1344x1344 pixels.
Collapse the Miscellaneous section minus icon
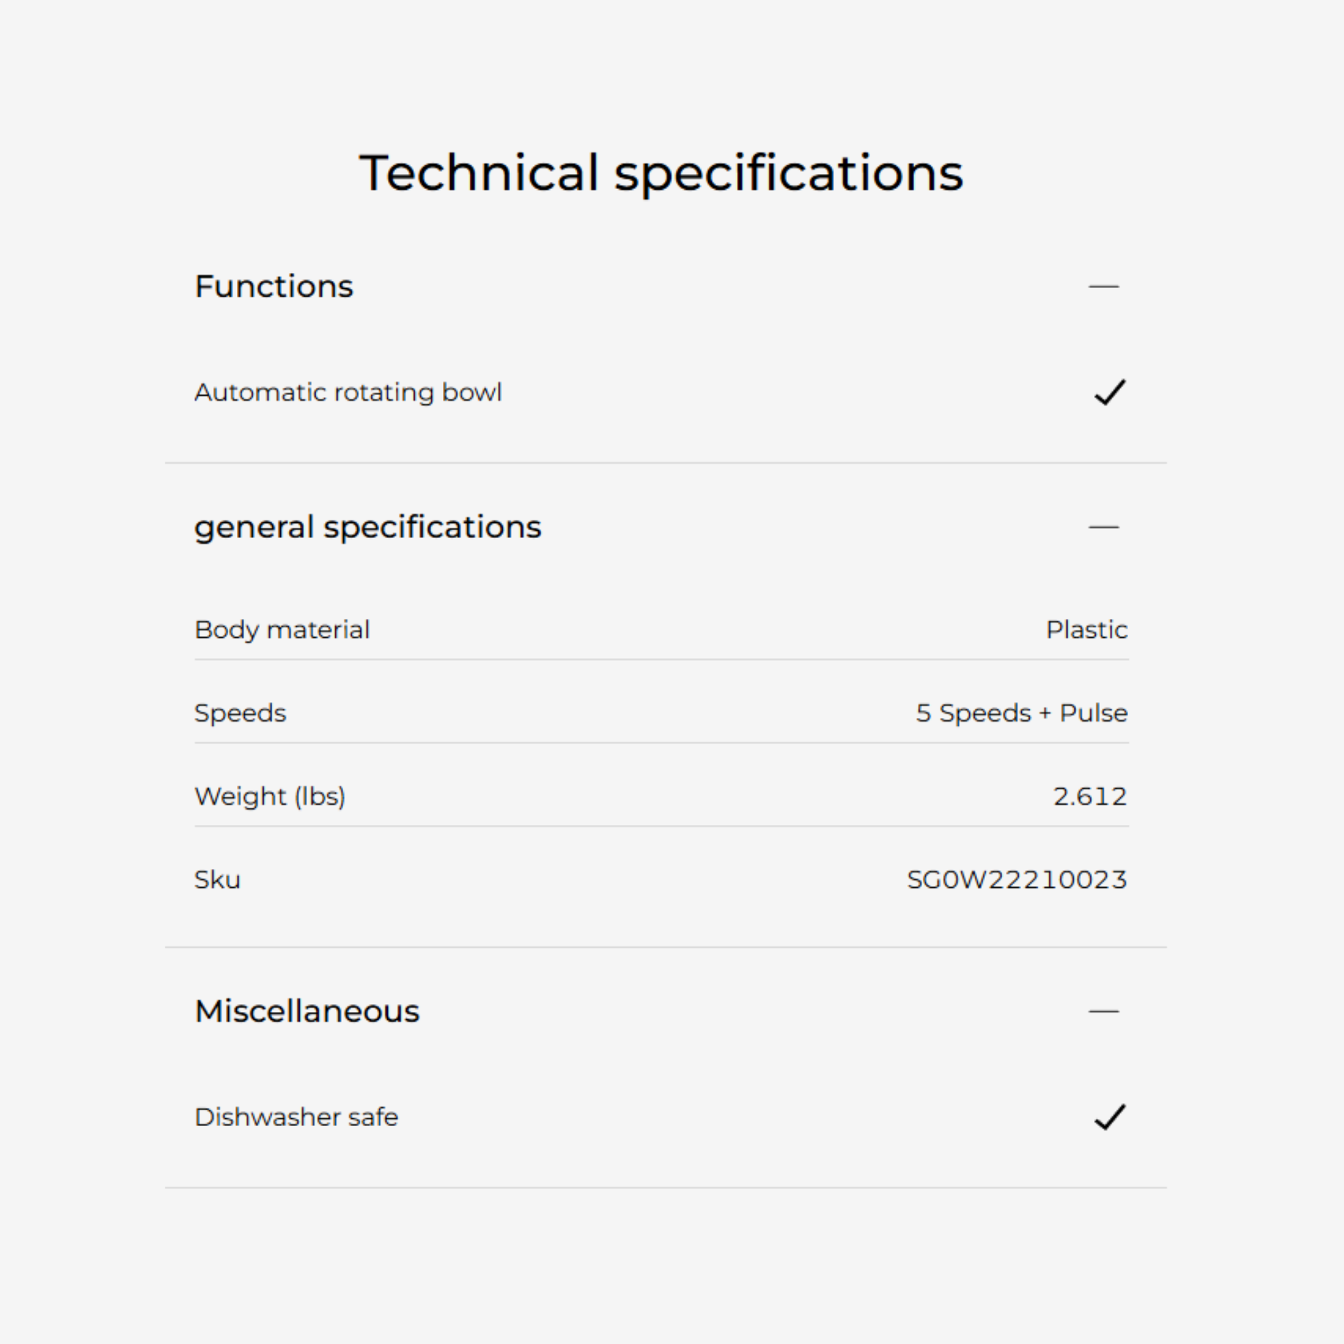coord(1103,1011)
